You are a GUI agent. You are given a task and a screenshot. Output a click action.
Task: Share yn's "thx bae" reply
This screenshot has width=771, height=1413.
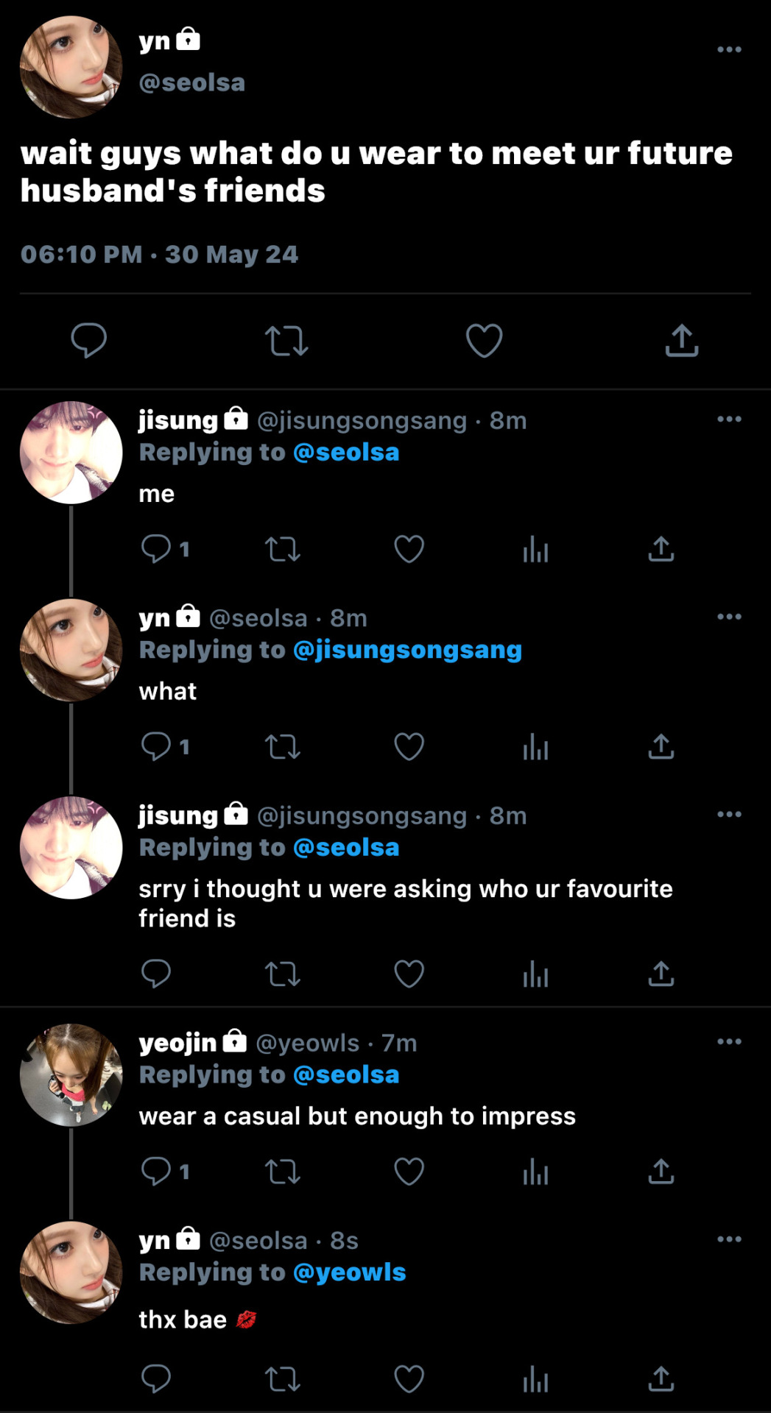pyautogui.click(x=661, y=1378)
